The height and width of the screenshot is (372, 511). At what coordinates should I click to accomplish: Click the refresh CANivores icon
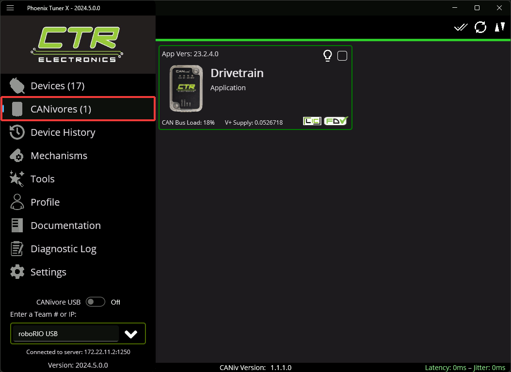[x=480, y=27]
